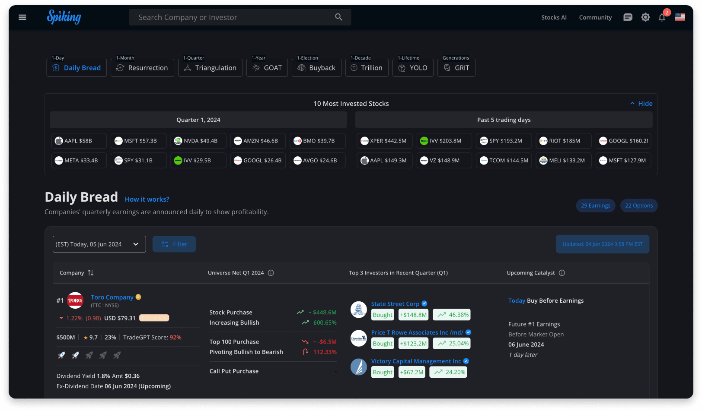
Task: Open How it works link
Action: 147,199
